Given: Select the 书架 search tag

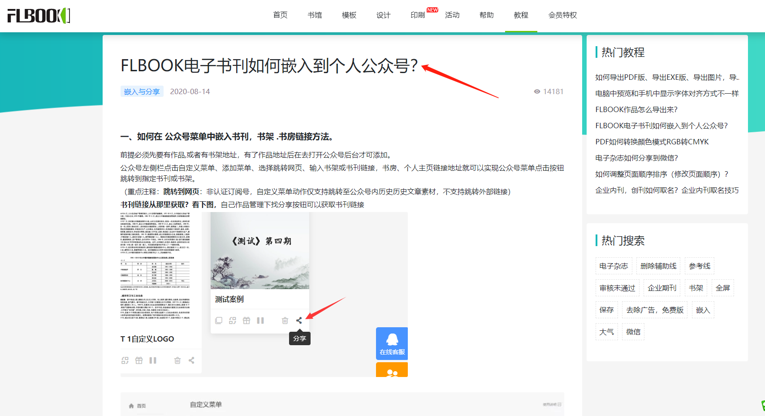Looking at the screenshot, I should tap(696, 288).
